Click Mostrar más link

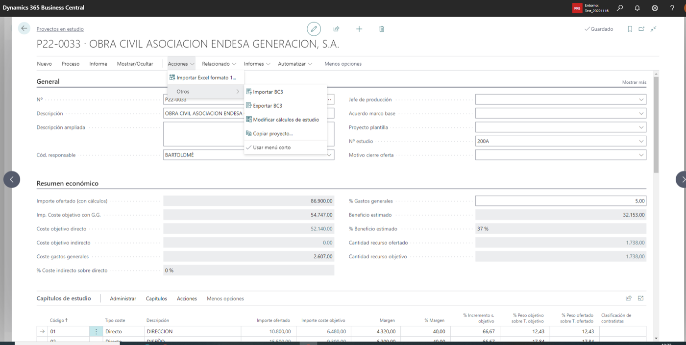634,82
